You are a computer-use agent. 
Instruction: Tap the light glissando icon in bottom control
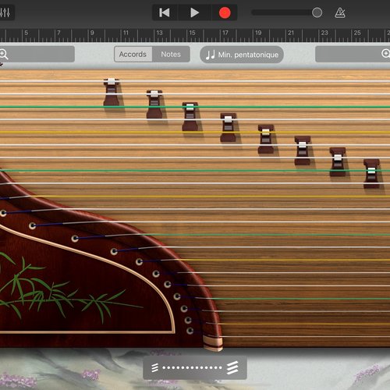(154, 367)
